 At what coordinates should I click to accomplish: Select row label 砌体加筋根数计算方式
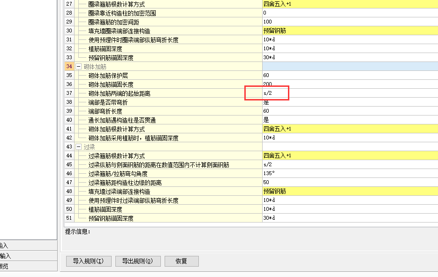point(116,129)
